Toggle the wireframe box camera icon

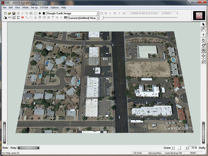204,61
